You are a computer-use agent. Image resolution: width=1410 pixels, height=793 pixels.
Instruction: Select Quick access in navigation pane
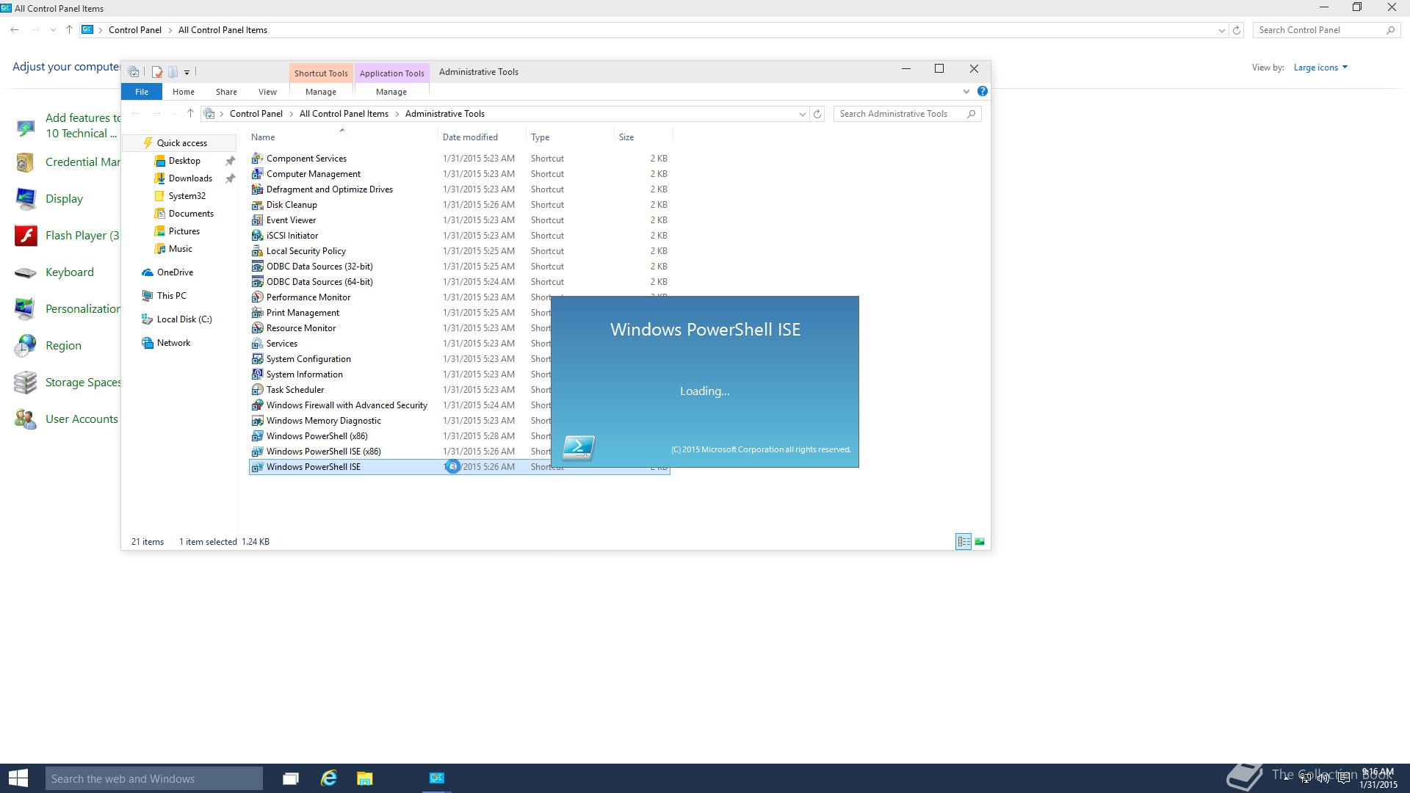tap(181, 143)
